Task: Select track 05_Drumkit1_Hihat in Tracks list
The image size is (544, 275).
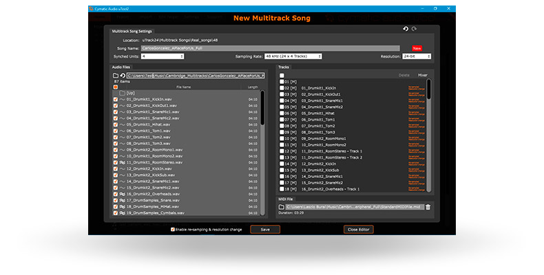Action: (x=352, y=113)
